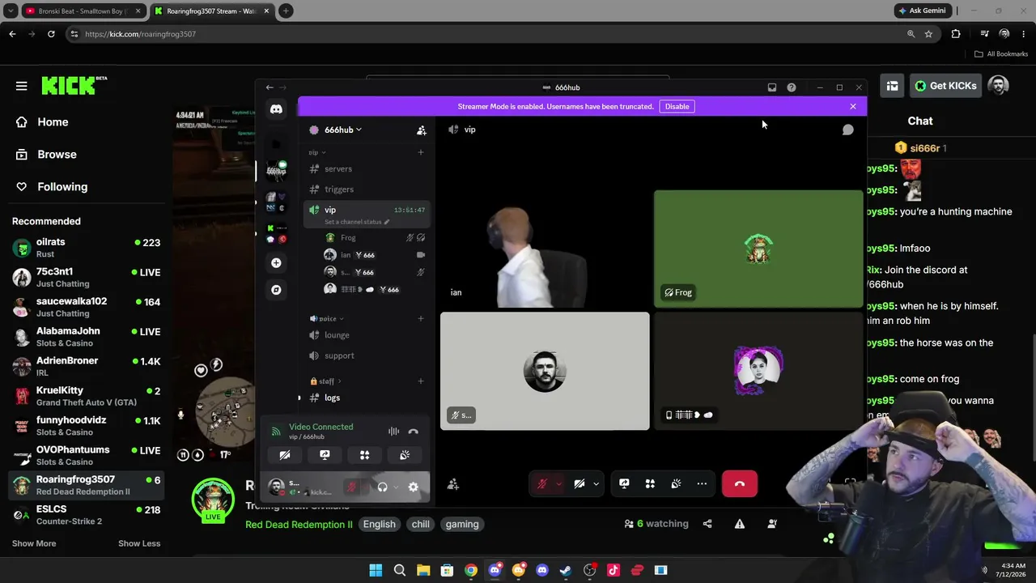Open soundboard from sidebar voice panel

pos(405,455)
